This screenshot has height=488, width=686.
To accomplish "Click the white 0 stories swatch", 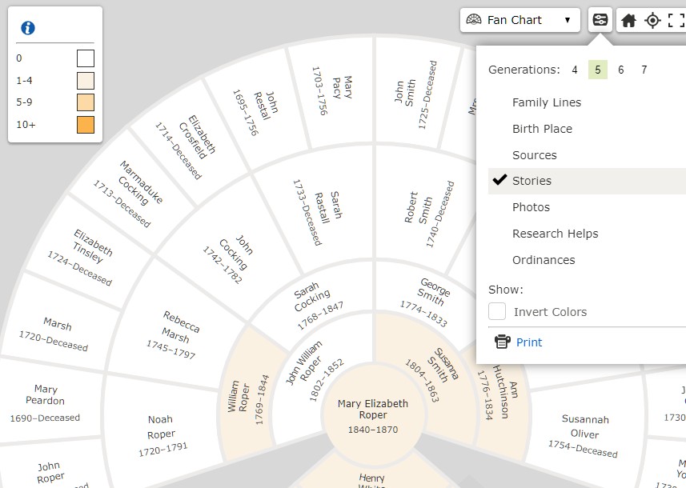I will pyautogui.click(x=86, y=58).
